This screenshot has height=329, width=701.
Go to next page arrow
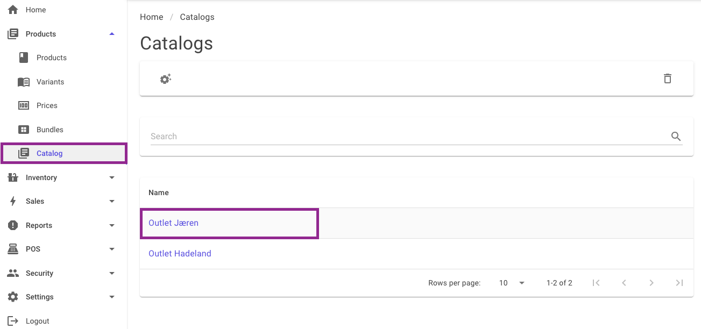tap(652, 283)
